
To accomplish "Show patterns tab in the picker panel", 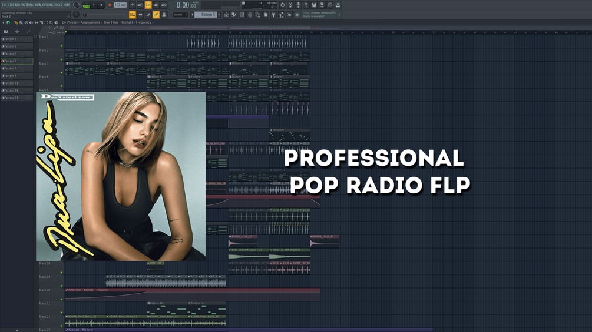I will click(x=6, y=32).
